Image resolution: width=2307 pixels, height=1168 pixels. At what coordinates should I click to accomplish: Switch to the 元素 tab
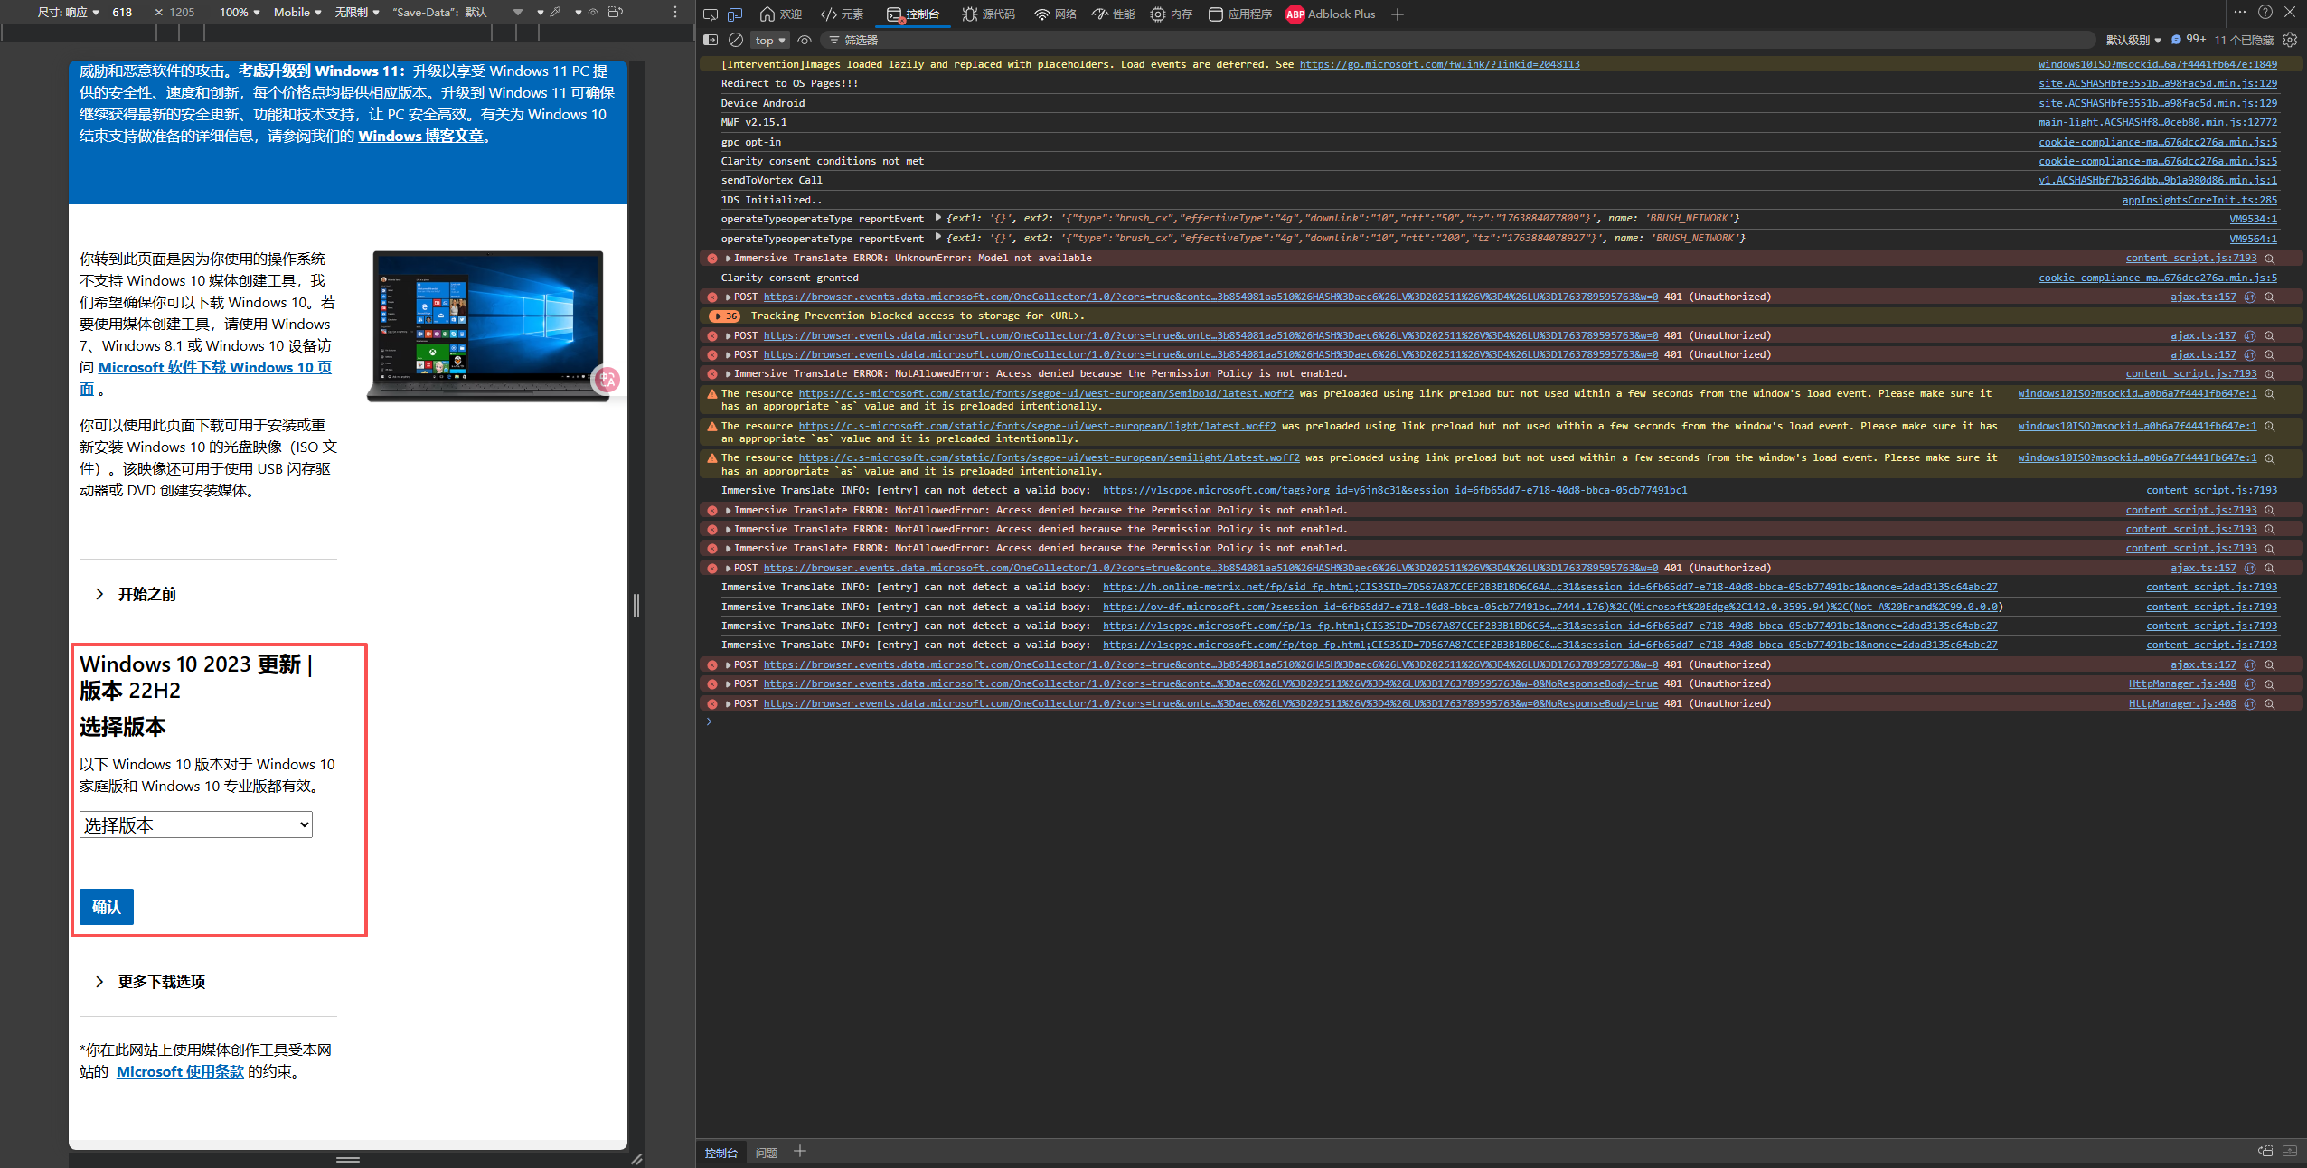(x=842, y=14)
